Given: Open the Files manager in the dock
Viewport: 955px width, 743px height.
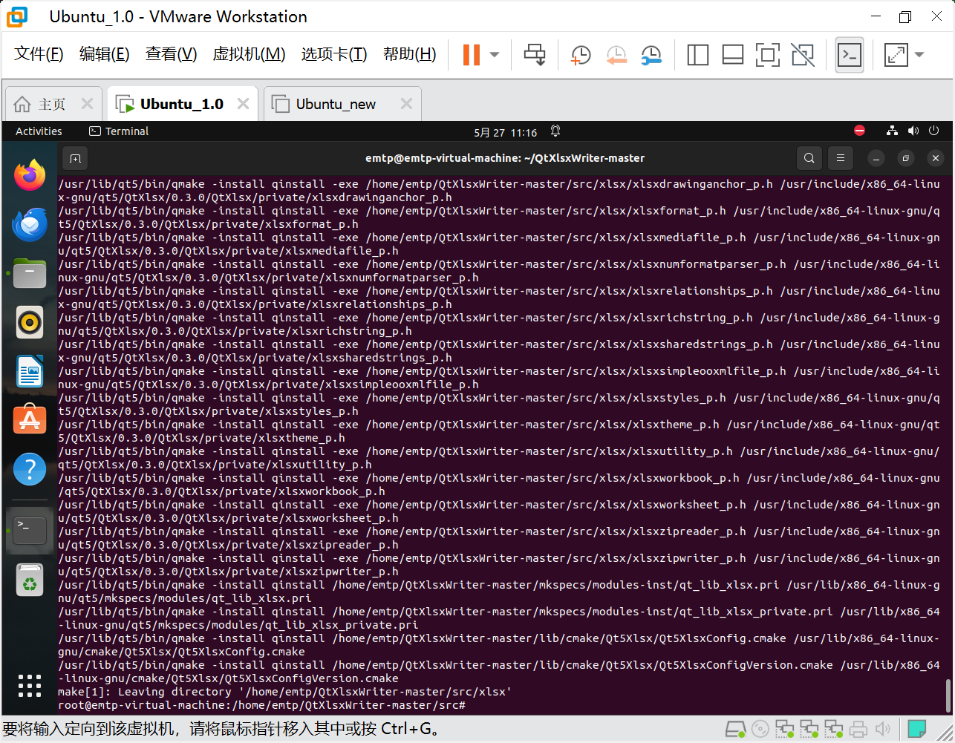Looking at the screenshot, I should 30,273.
